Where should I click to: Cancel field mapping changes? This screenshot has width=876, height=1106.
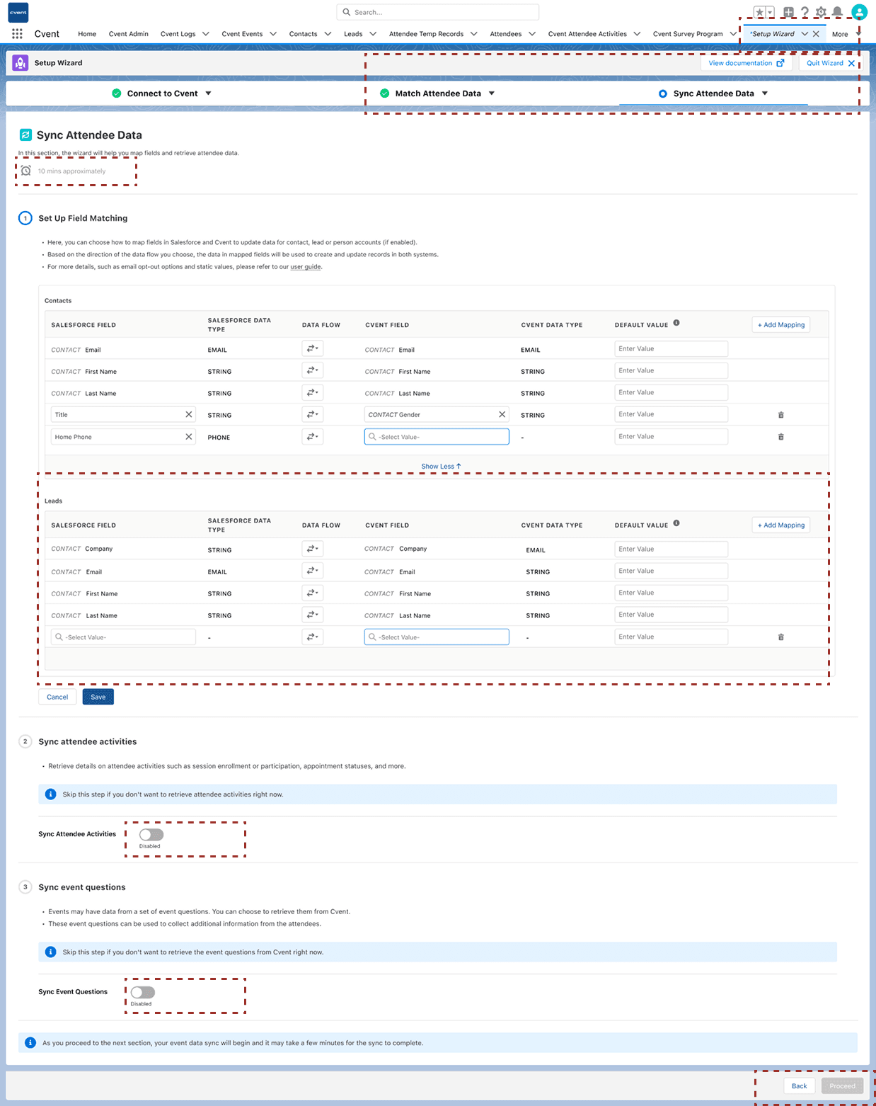pos(57,697)
